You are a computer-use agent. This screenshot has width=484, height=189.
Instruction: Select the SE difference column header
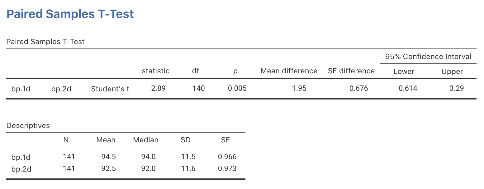[351, 71]
